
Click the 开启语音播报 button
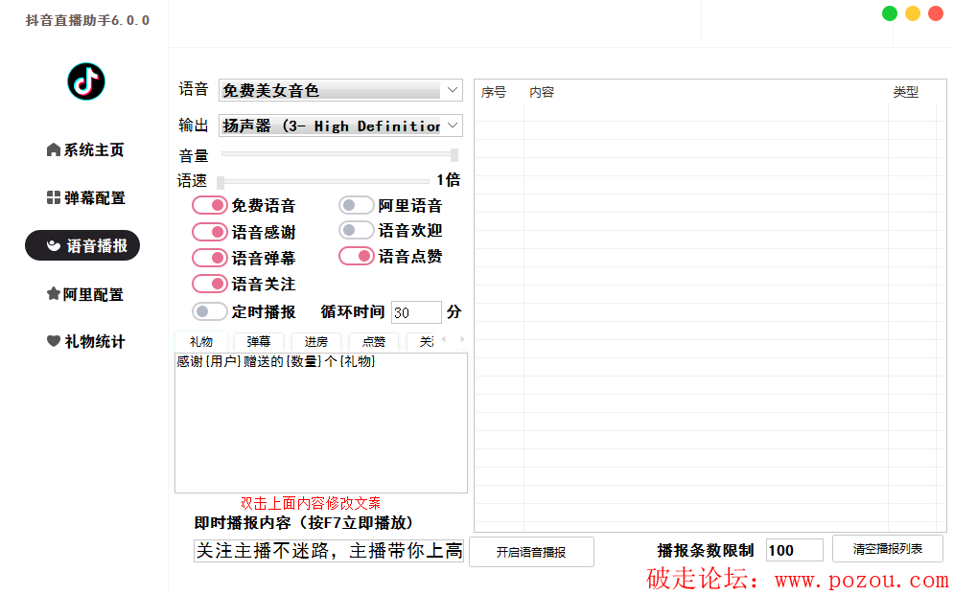pyautogui.click(x=531, y=552)
